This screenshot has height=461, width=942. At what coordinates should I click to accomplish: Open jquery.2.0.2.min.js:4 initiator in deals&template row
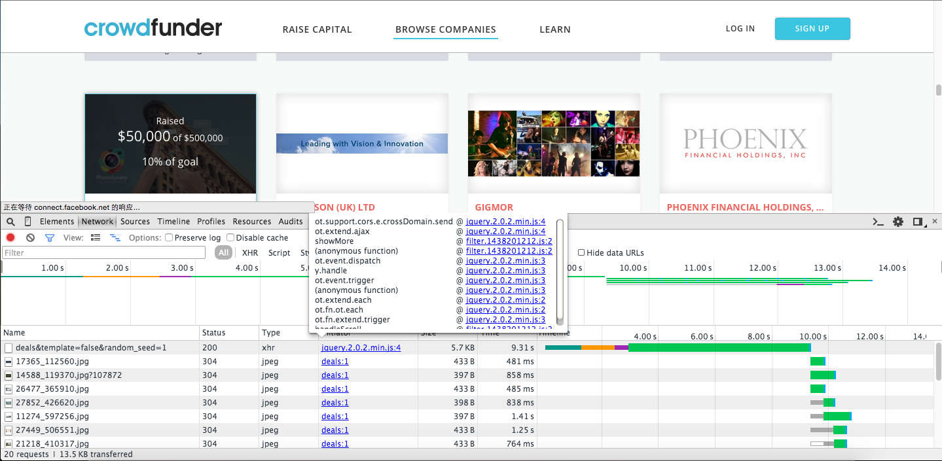pyautogui.click(x=361, y=348)
